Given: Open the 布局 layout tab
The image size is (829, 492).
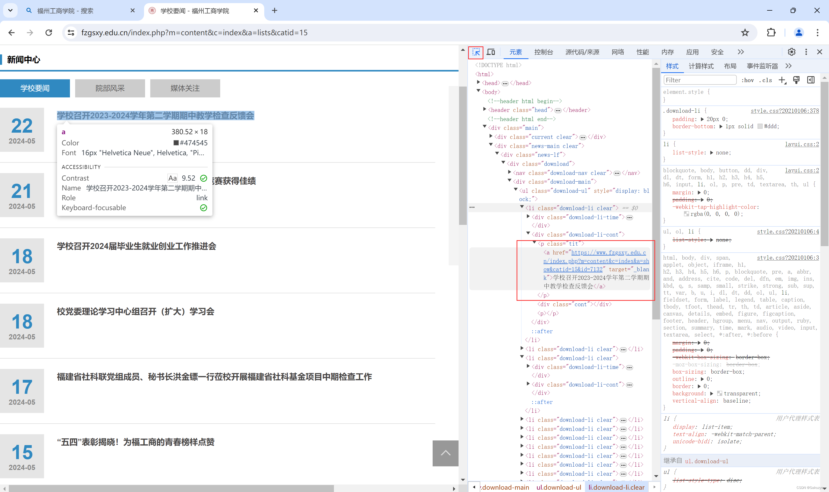Looking at the screenshot, I should pos(730,66).
